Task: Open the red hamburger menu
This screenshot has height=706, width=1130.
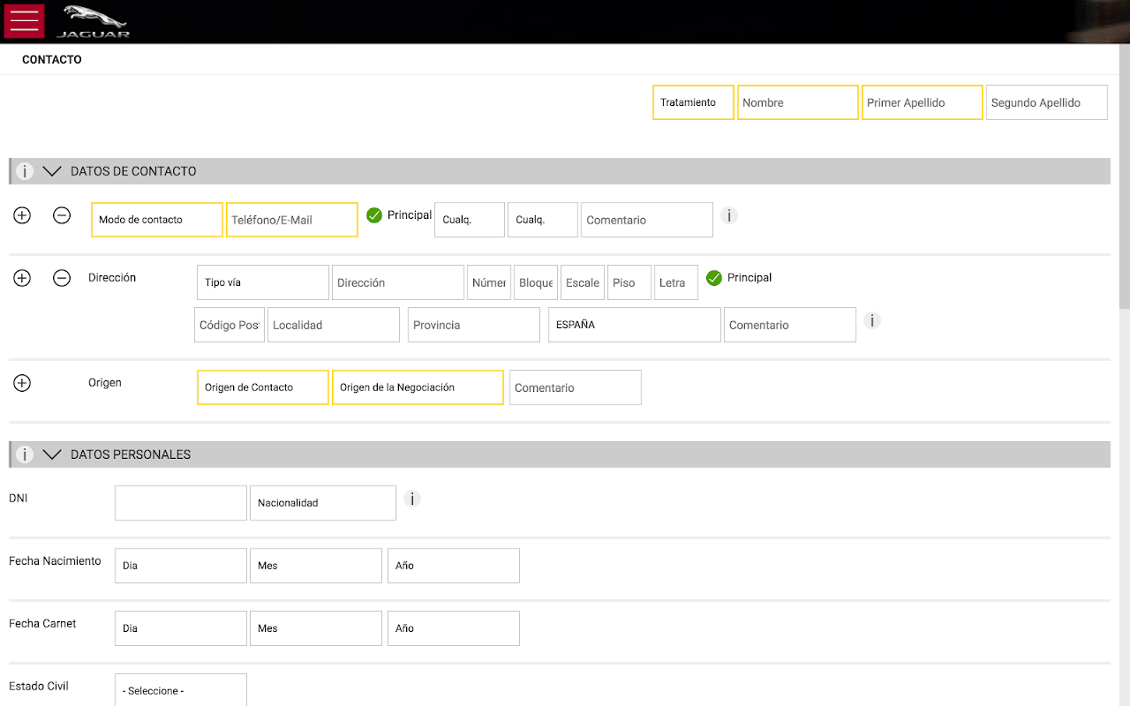Action: (24, 21)
